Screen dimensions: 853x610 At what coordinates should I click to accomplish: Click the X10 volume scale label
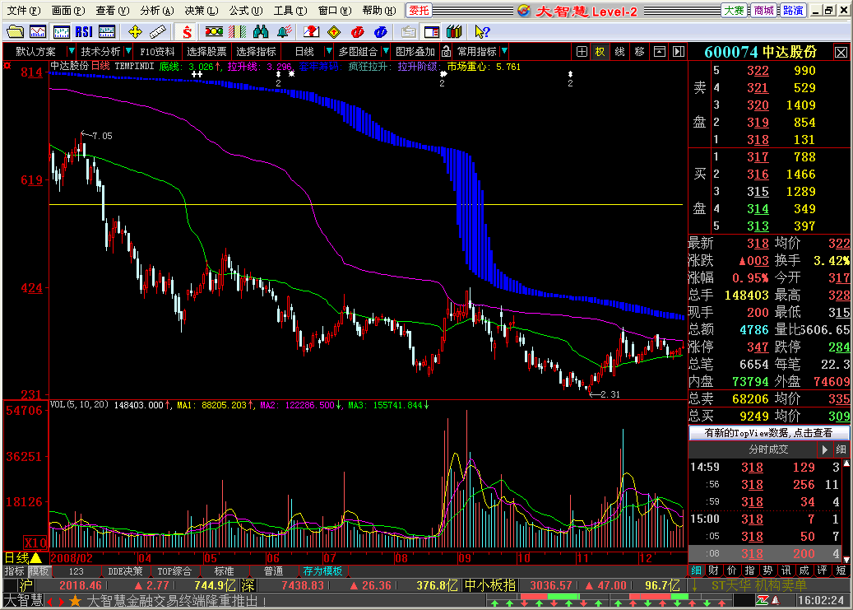[x=35, y=542]
